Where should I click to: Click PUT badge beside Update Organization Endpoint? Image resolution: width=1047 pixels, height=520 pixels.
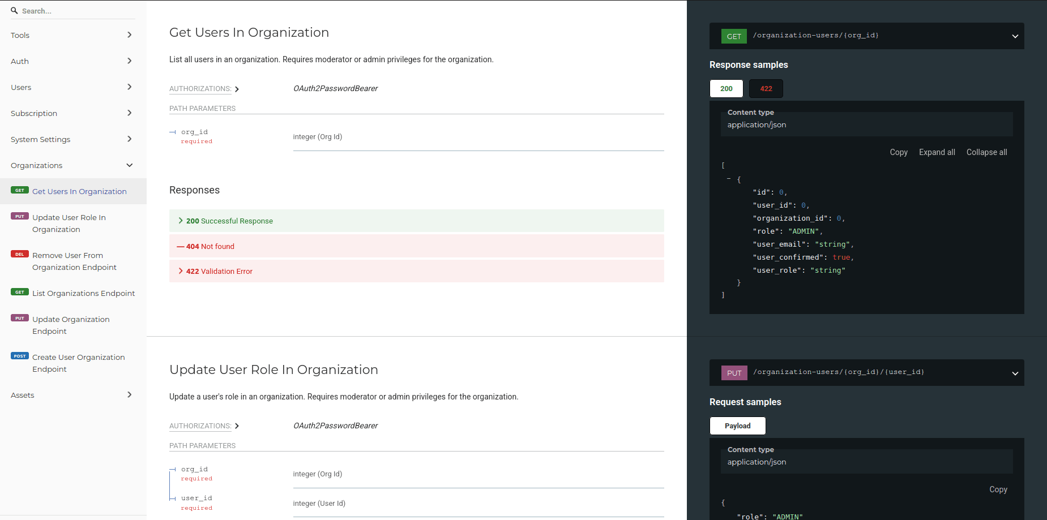(x=20, y=319)
